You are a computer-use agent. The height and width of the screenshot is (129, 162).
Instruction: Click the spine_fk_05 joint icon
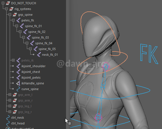pyautogui.click(x=35, y=49)
